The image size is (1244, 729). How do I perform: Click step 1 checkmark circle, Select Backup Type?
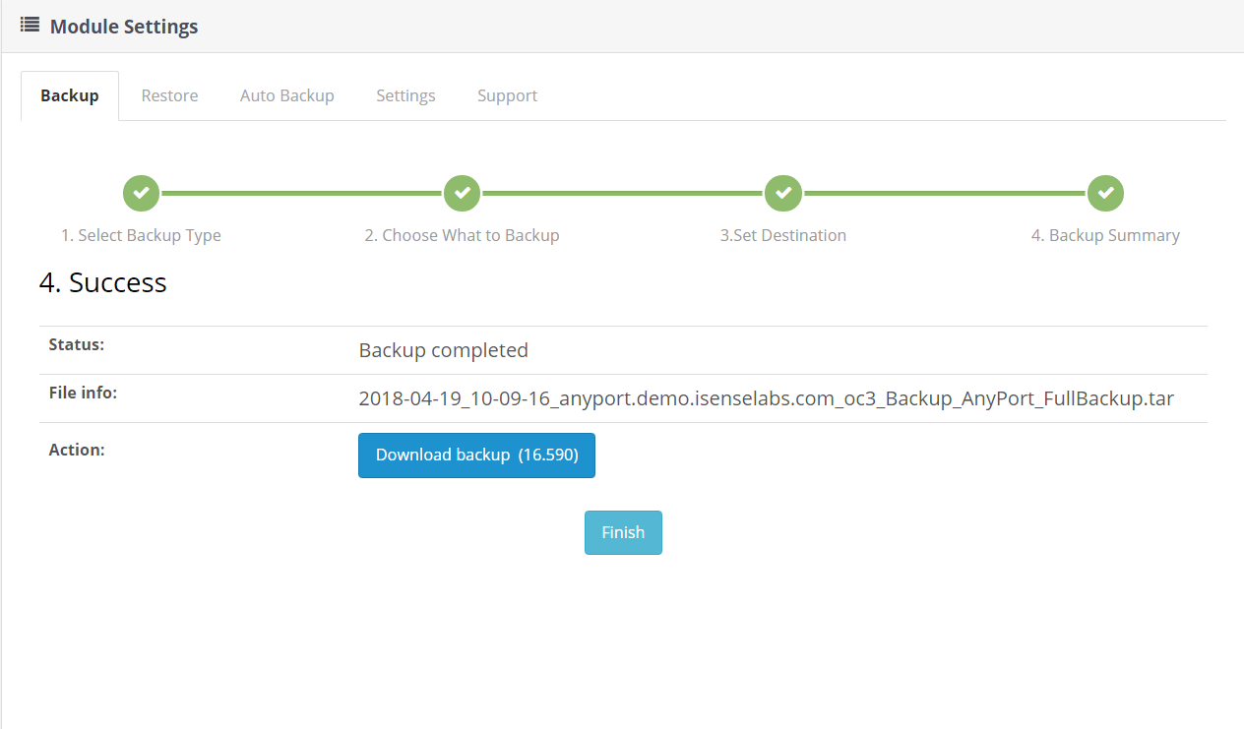[141, 193]
